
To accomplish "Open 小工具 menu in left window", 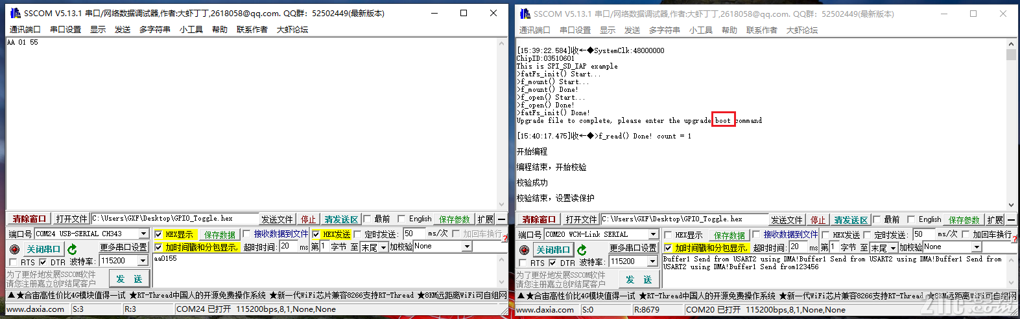I will (191, 30).
